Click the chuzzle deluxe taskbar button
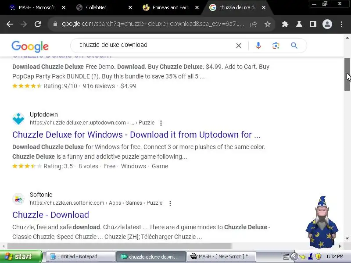The image size is (351, 263). (151, 256)
